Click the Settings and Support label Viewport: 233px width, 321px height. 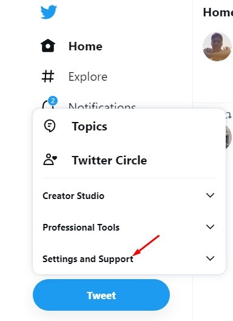click(88, 259)
